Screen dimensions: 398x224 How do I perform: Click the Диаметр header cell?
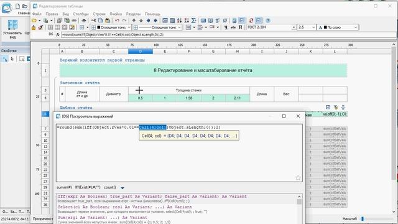[113, 94]
